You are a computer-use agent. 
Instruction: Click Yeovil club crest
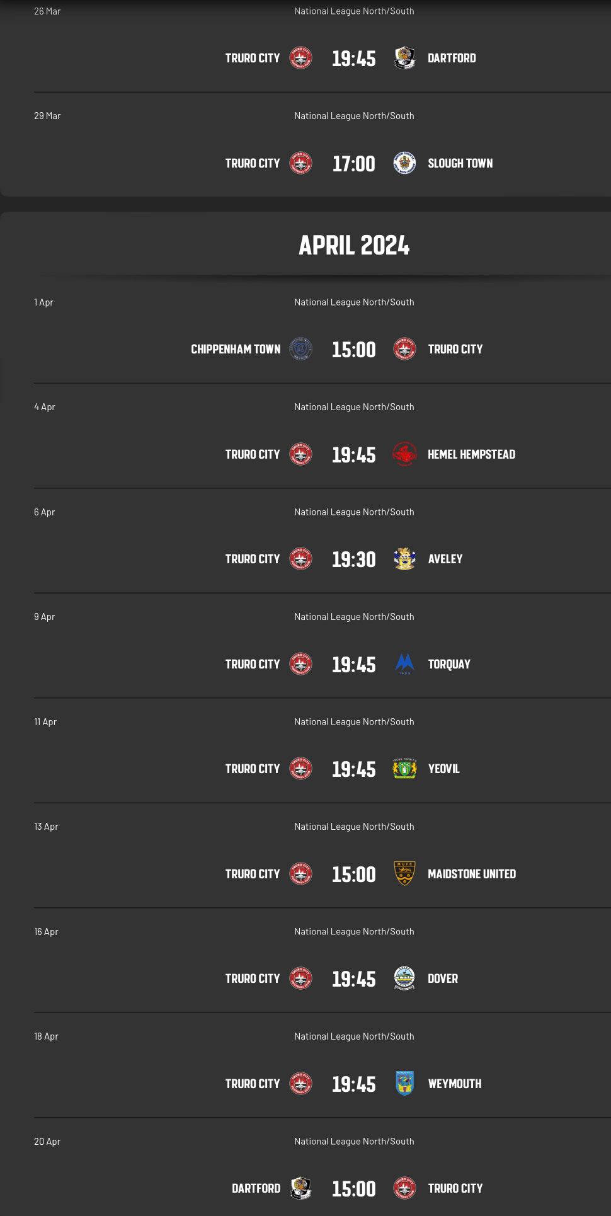click(x=404, y=769)
